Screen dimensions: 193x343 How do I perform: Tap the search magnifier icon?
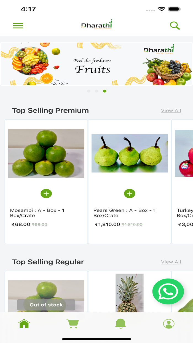pyautogui.click(x=175, y=26)
